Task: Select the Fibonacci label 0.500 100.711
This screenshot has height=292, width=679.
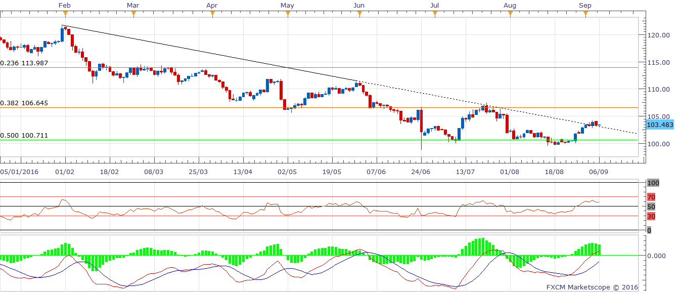Action: point(24,136)
